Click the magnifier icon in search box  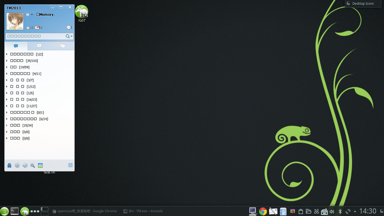(x=68, y=36)
